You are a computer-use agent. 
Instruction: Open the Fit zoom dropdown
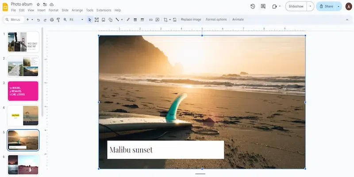point(76,20)
